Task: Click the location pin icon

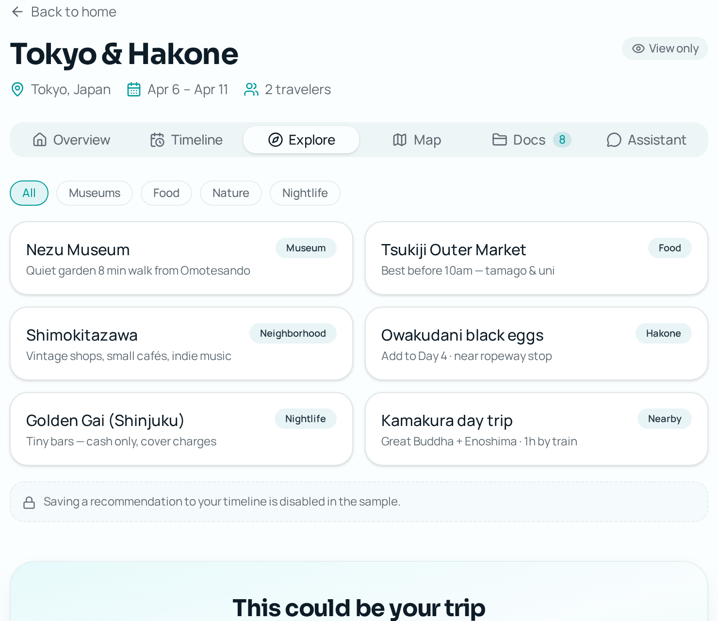Action: 17,89
